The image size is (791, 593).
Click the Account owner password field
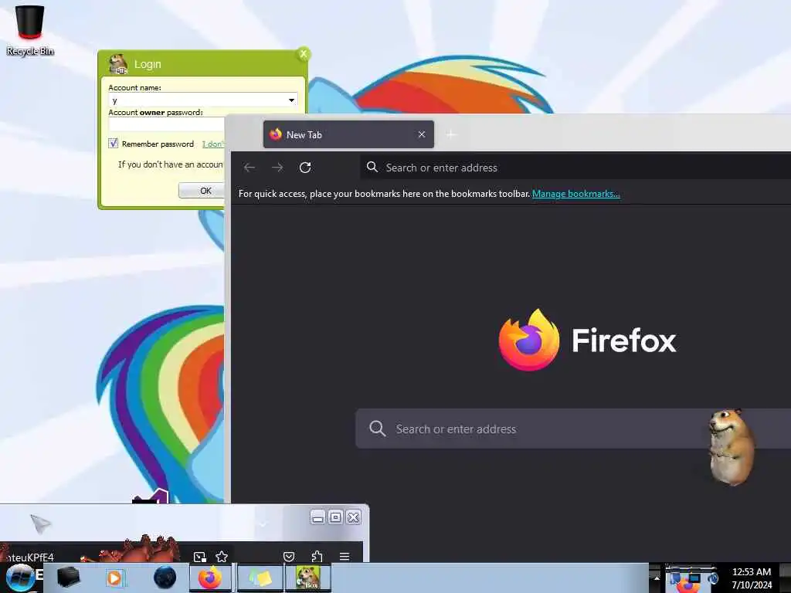(167, 124)
